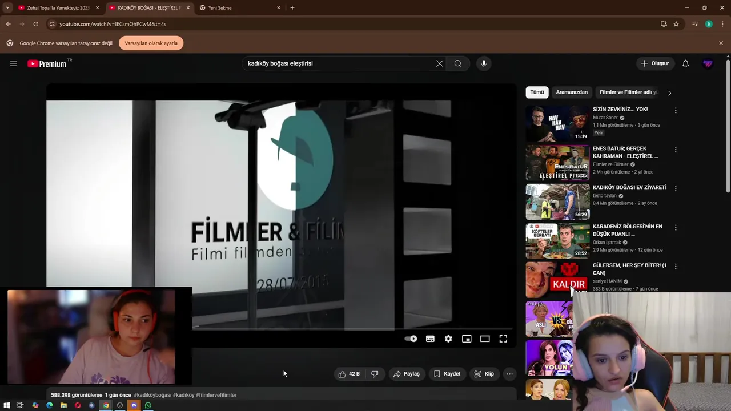This screenshot has width=731, height=411.
Task: Expand the tab search dropdown arrow
Action: click(7, 8)
